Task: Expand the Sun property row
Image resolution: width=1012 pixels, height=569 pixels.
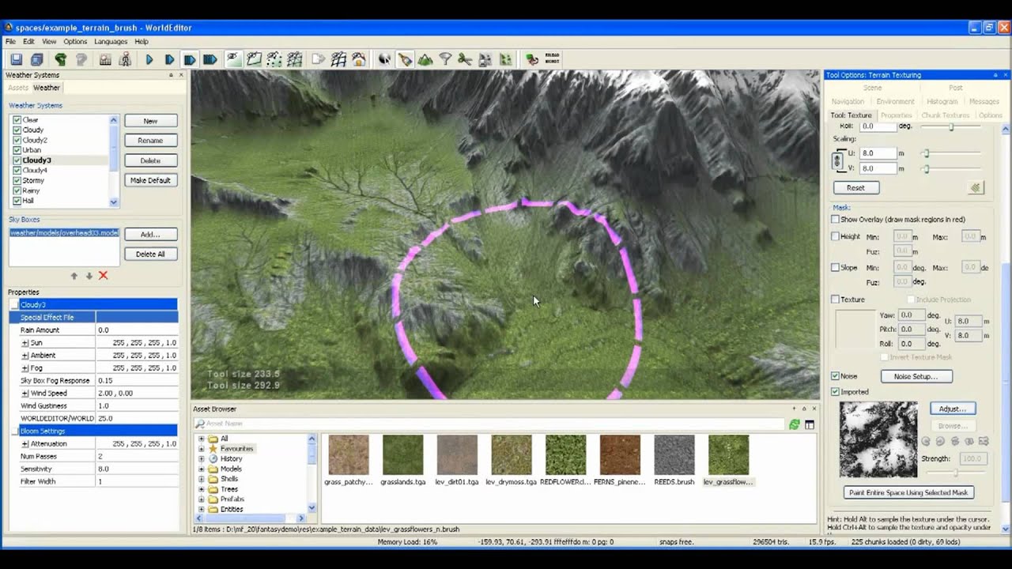Action: (x=25, y=343)
